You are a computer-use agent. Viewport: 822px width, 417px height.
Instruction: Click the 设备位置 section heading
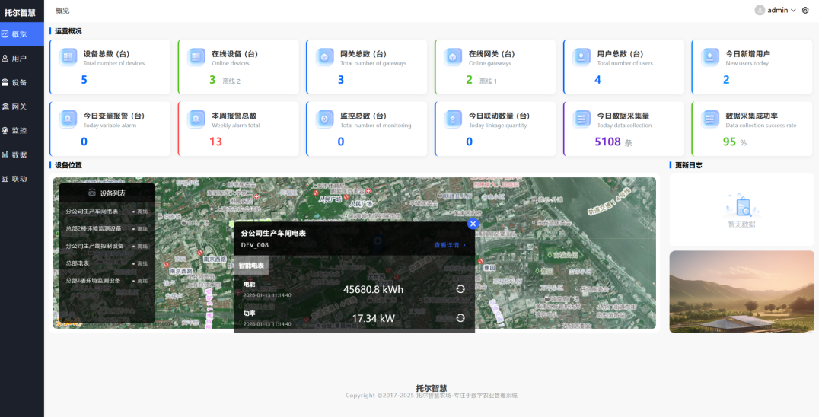tap(68, 165)
